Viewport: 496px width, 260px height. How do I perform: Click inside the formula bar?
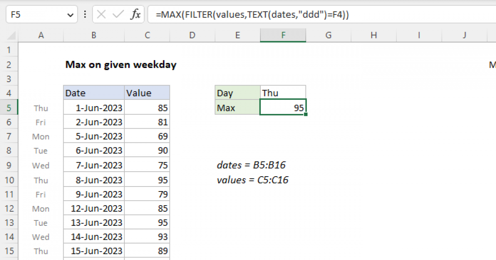coord(248,14)
